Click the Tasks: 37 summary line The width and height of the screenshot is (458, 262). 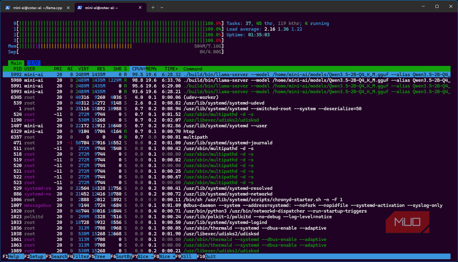[278, 23]
